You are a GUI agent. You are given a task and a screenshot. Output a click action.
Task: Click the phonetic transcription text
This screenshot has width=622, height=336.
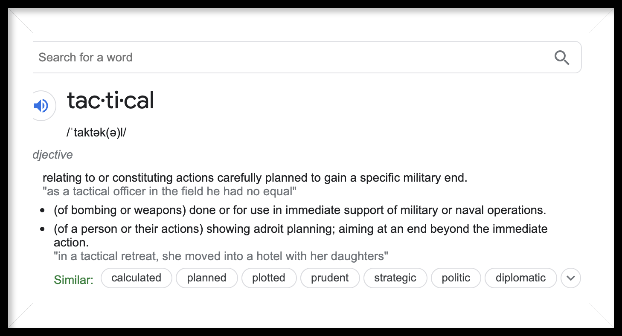(96, 133)
